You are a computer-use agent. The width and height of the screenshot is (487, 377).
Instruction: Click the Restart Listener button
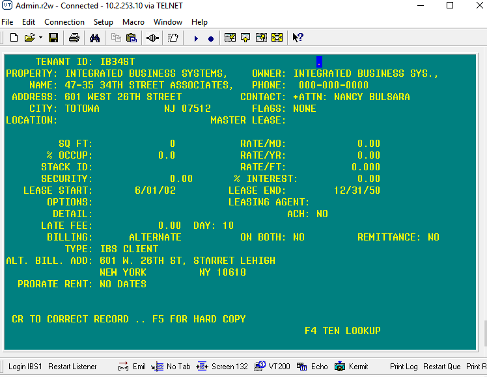click(x=72, y=367)
